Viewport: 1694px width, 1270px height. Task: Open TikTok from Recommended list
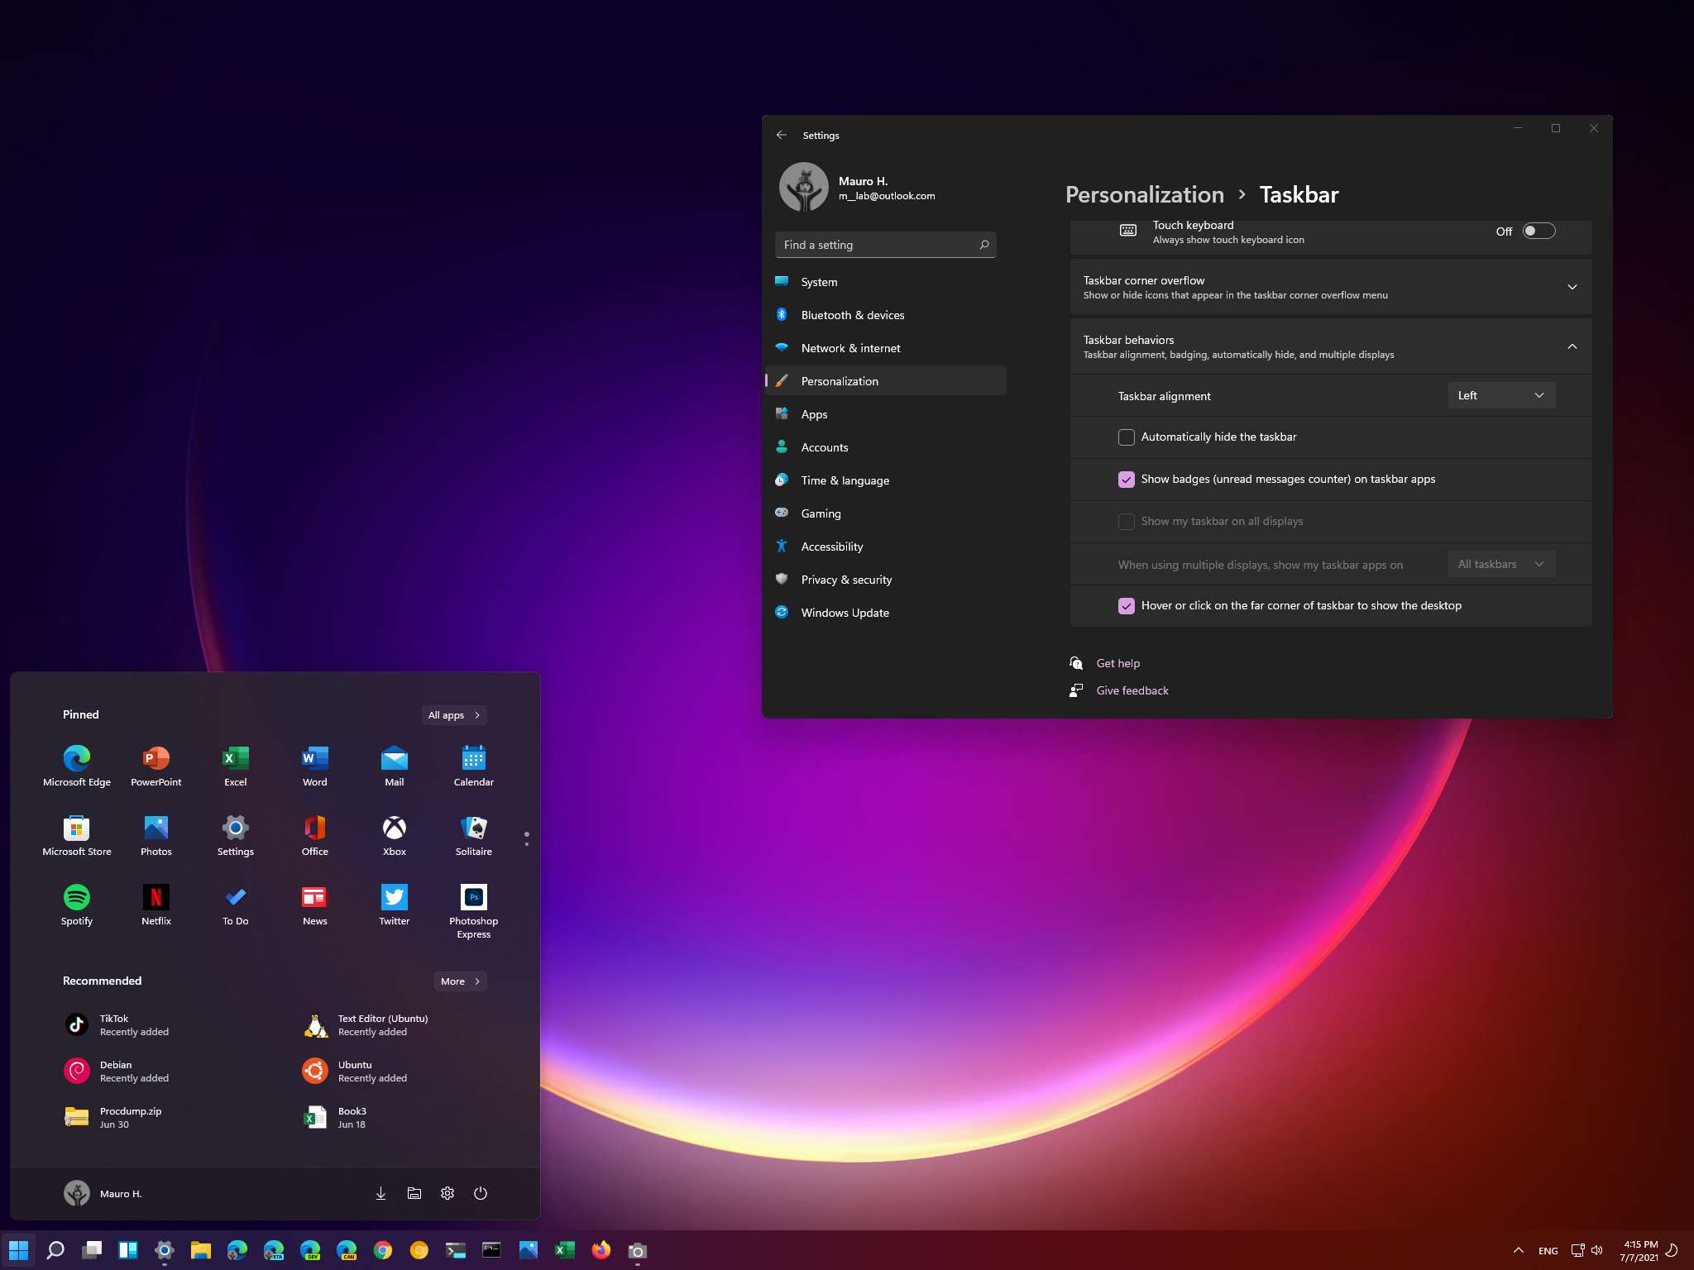pos(114,1024)
